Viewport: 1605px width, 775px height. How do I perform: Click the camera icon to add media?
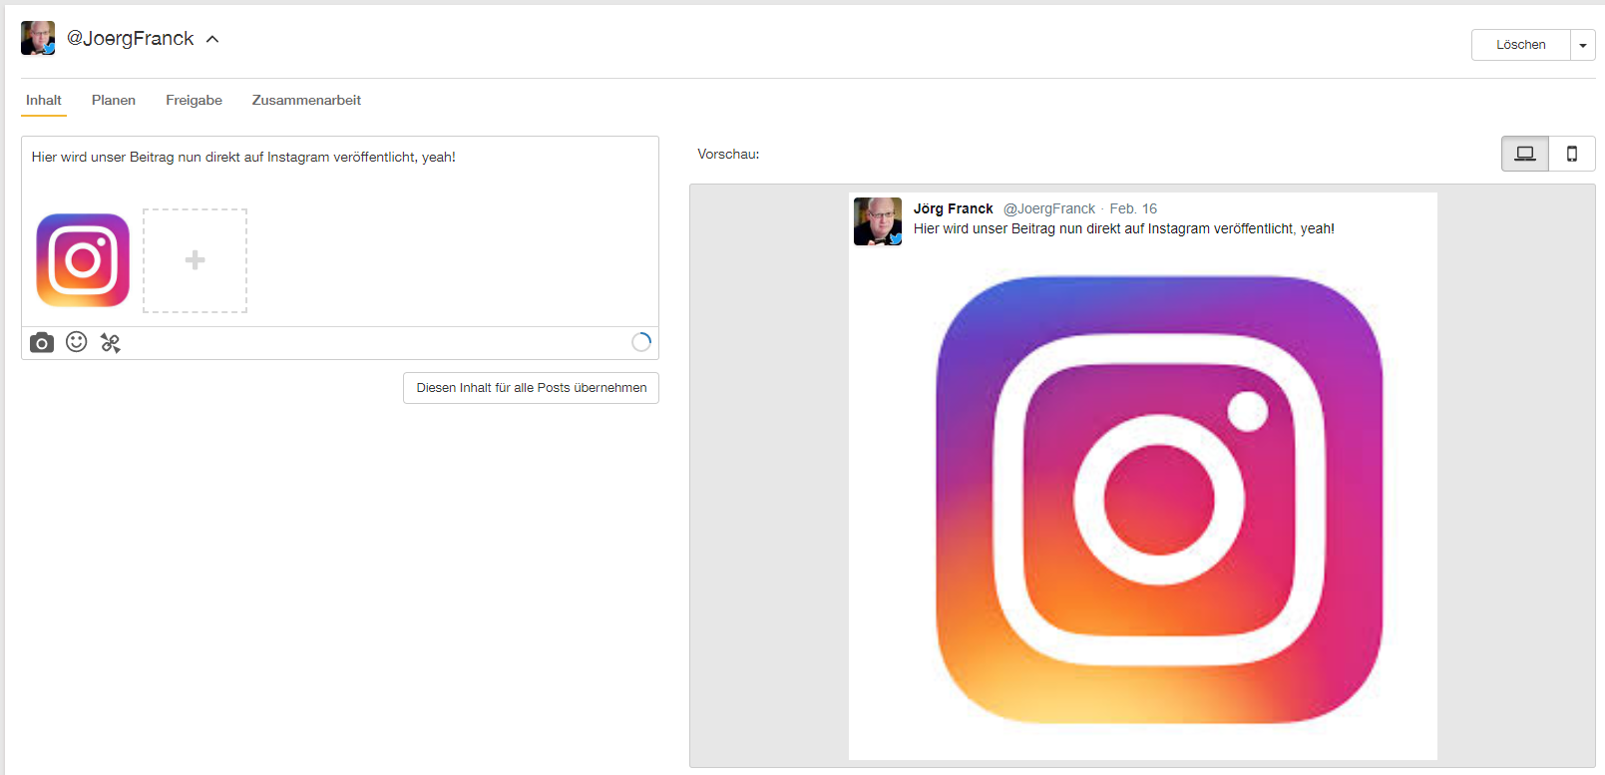coord(41,343)
